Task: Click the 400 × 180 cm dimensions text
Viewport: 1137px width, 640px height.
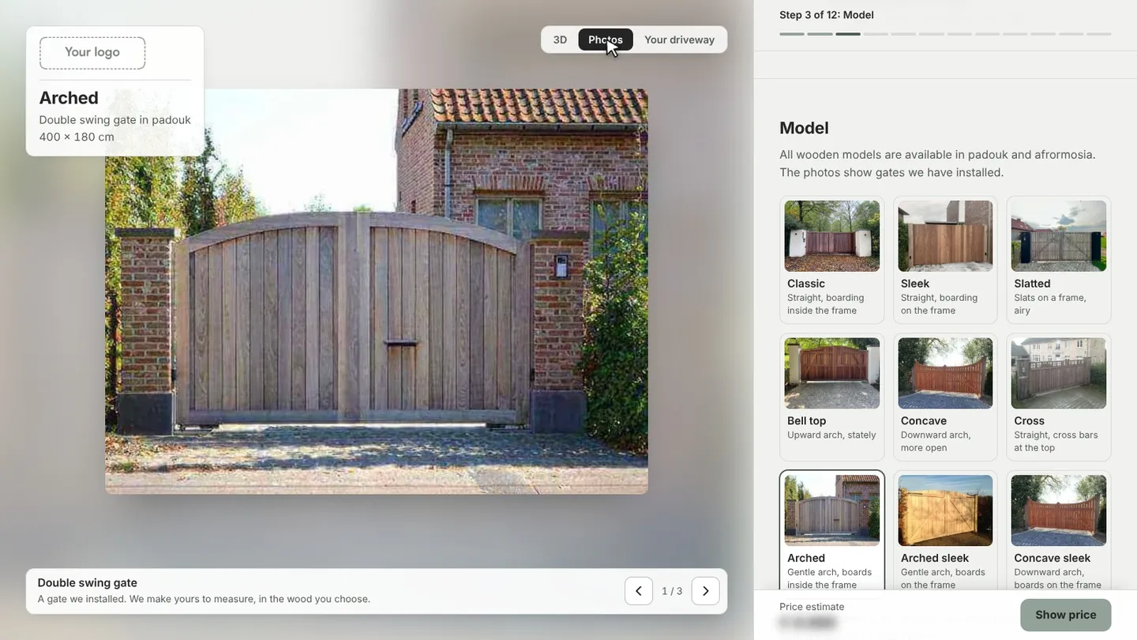Action: click(77, 137)
